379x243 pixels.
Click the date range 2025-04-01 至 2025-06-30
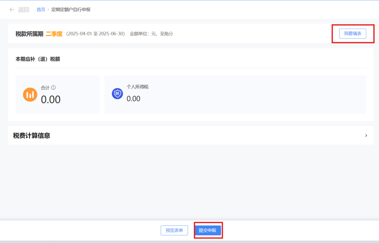pos(95,34)
